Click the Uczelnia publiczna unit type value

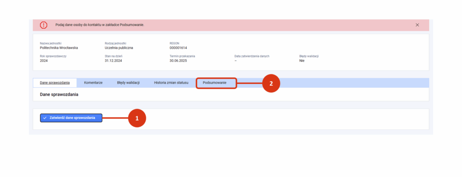pos(119,48)
